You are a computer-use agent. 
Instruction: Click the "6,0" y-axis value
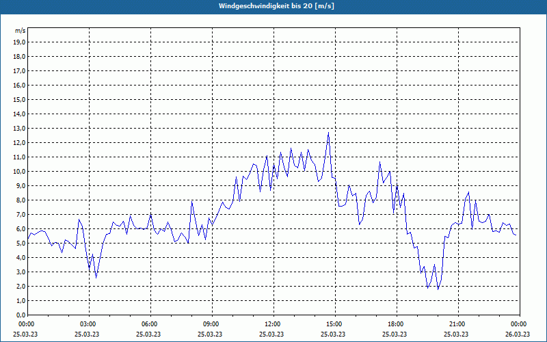click(21, 229)
